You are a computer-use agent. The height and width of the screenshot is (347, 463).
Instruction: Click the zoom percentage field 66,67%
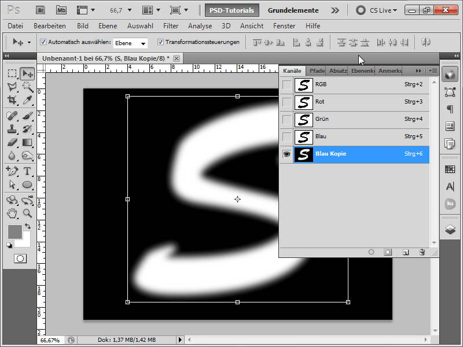coord(50,340)
